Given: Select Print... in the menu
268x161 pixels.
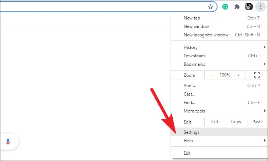Looking at the screenshot, I should pyautogui.click(x=219, y=86).
